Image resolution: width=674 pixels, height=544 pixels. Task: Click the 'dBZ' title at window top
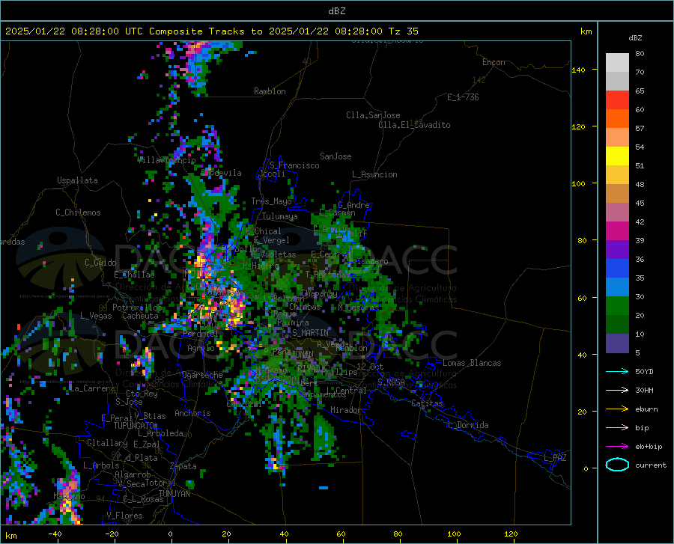pyautogui.click(x=336, y=11)
